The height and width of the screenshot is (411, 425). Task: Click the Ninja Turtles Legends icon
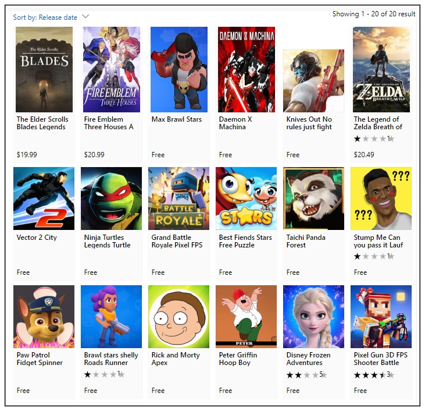(x=112, y=199)
